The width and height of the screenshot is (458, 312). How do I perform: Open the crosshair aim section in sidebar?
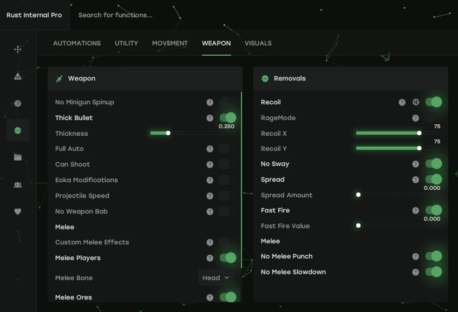pyautogui.click(x=18, y=49)
